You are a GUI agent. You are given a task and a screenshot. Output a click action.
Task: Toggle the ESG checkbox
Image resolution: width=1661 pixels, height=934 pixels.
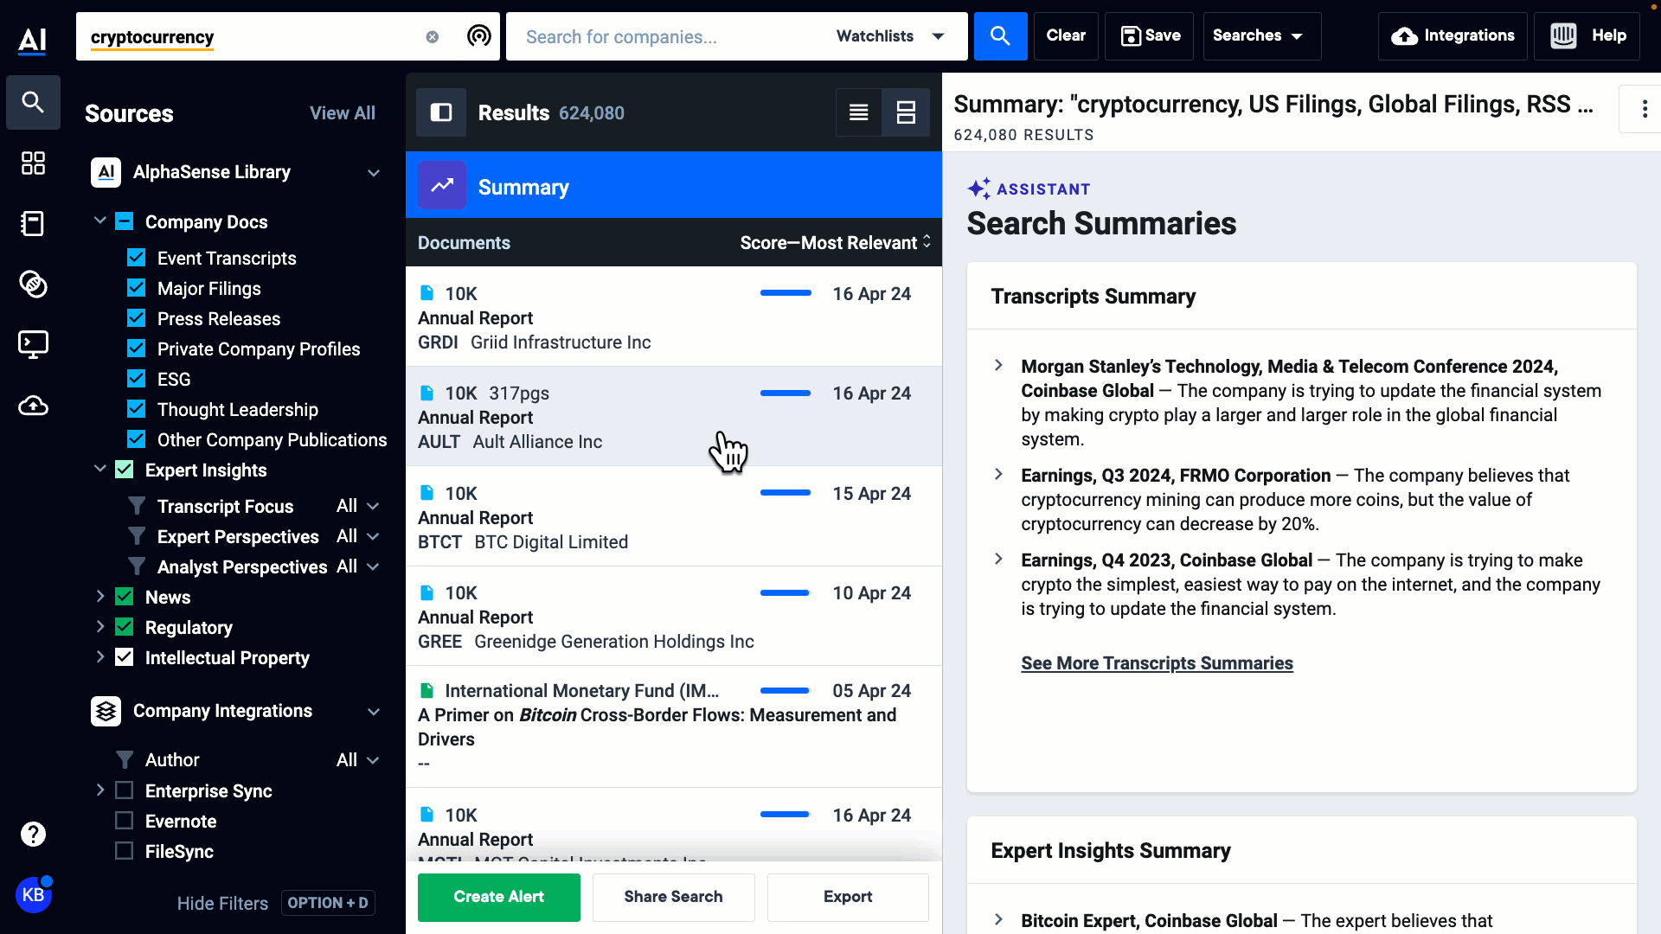pyautogui.click(x=136, y=379)
